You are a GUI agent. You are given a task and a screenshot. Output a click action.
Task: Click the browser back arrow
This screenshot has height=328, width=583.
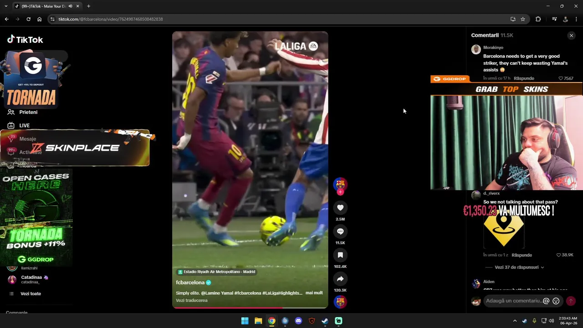click(6, 19)
